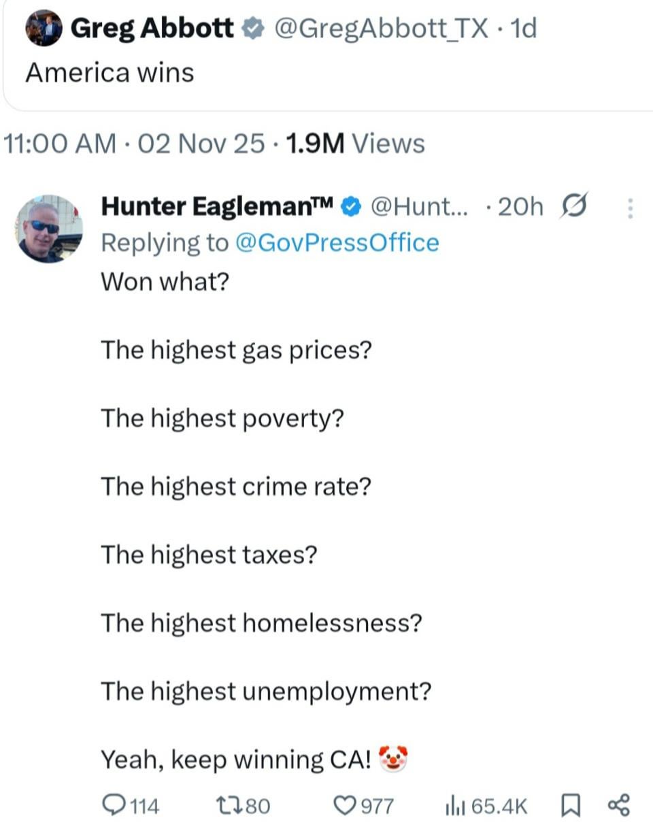
Task: Open the three-dot more options menu
Action: [x=631, y=208]
